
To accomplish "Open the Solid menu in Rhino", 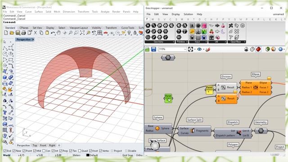I will tap(48, 12).
